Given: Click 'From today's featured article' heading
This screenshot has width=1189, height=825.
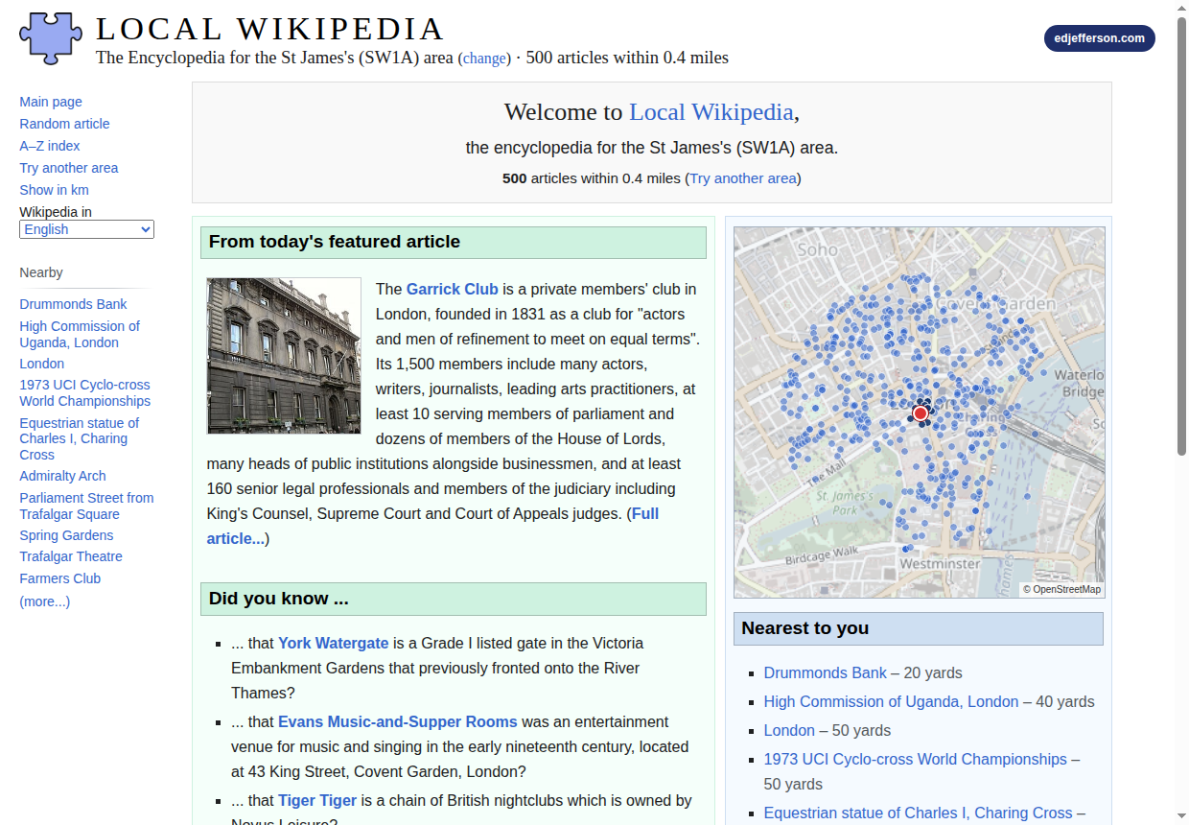Looking at the screenshot, I should click(x=454, y=242).
